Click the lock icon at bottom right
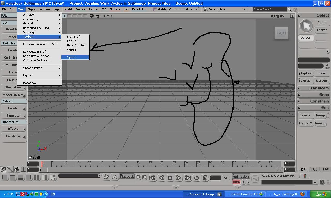331x198 pixels. (x=328, y=182)
